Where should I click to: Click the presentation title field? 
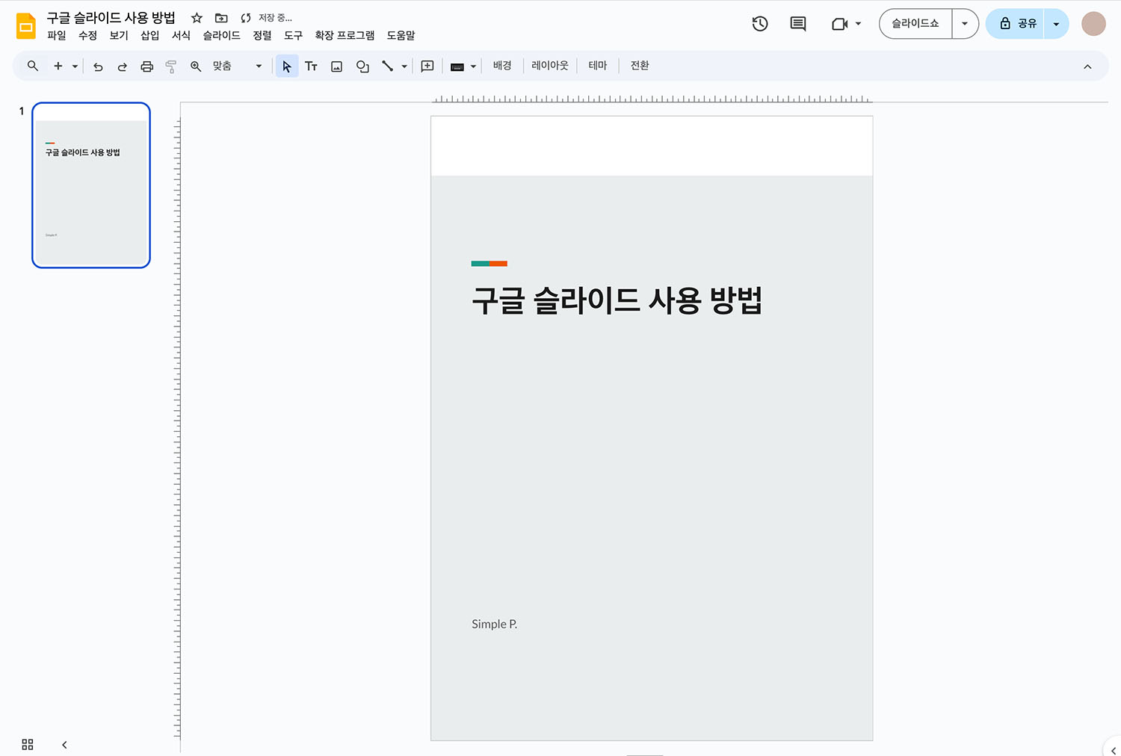click(x=111, y=18)
